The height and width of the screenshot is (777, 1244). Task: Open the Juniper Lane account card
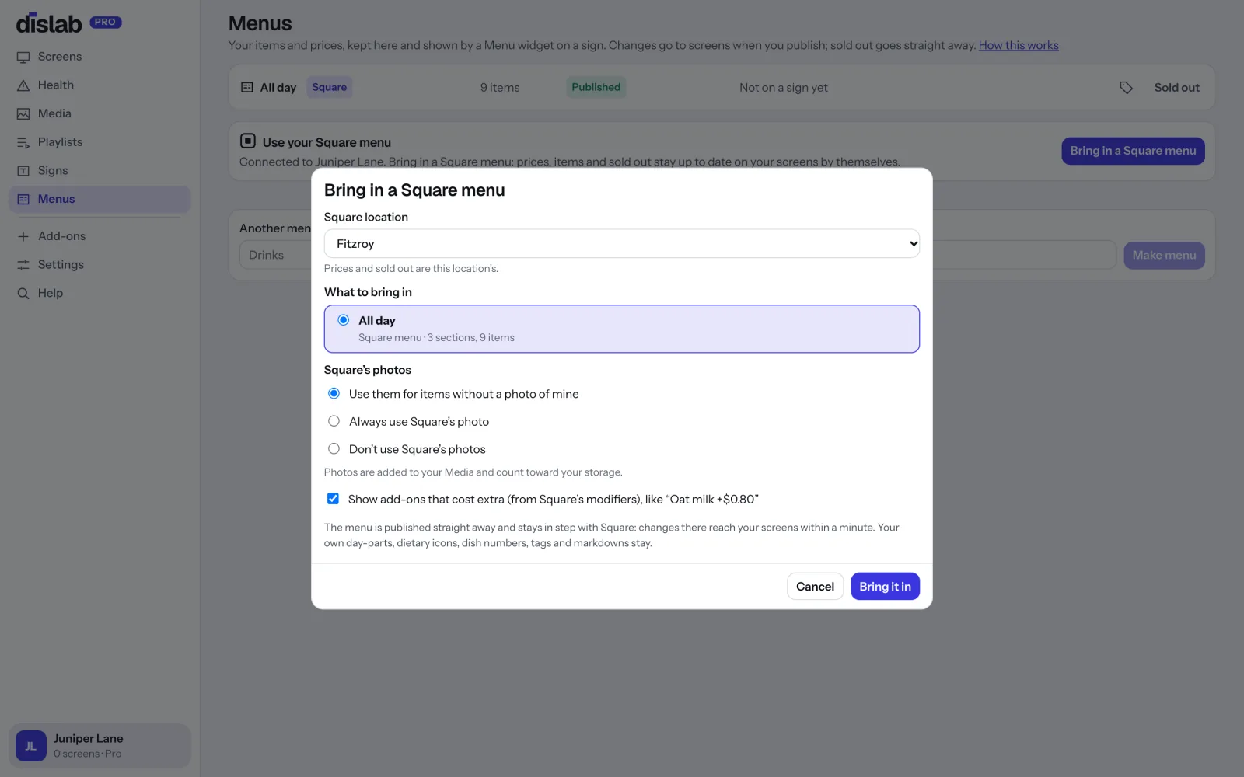pos(100,746)
